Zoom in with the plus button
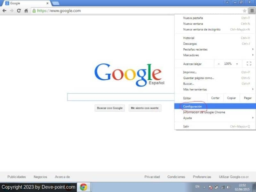The width and height of the screenshot is (256, 192). click(x=237, y=64)
